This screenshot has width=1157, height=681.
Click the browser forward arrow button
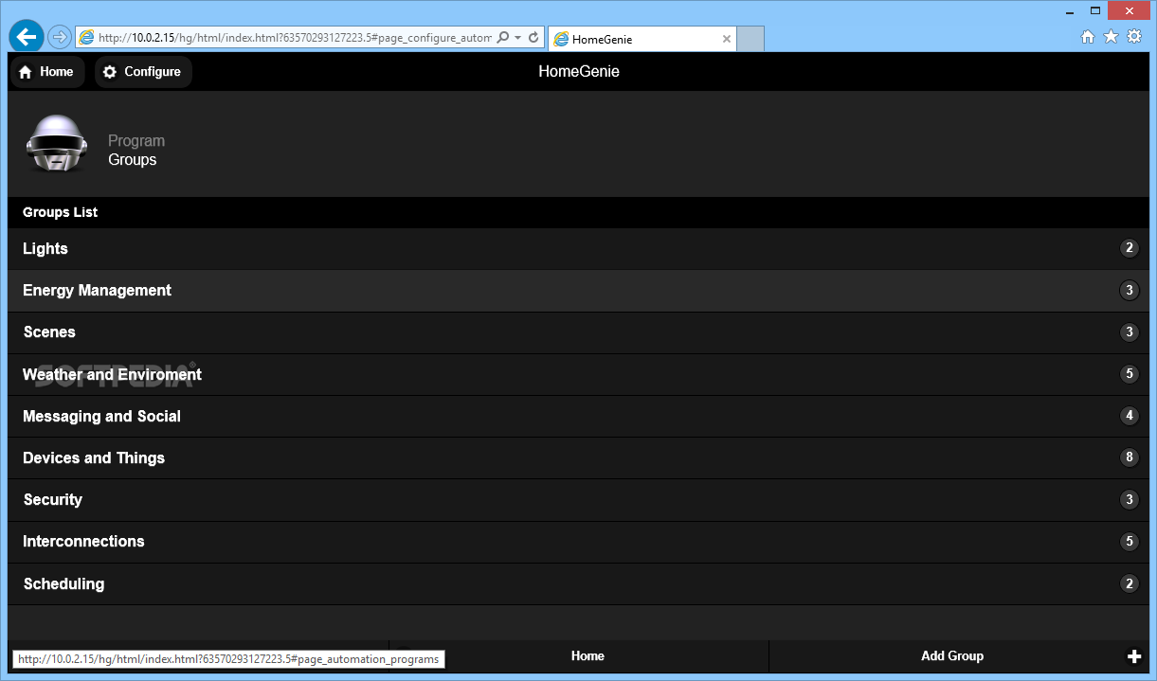coord(59,37)
